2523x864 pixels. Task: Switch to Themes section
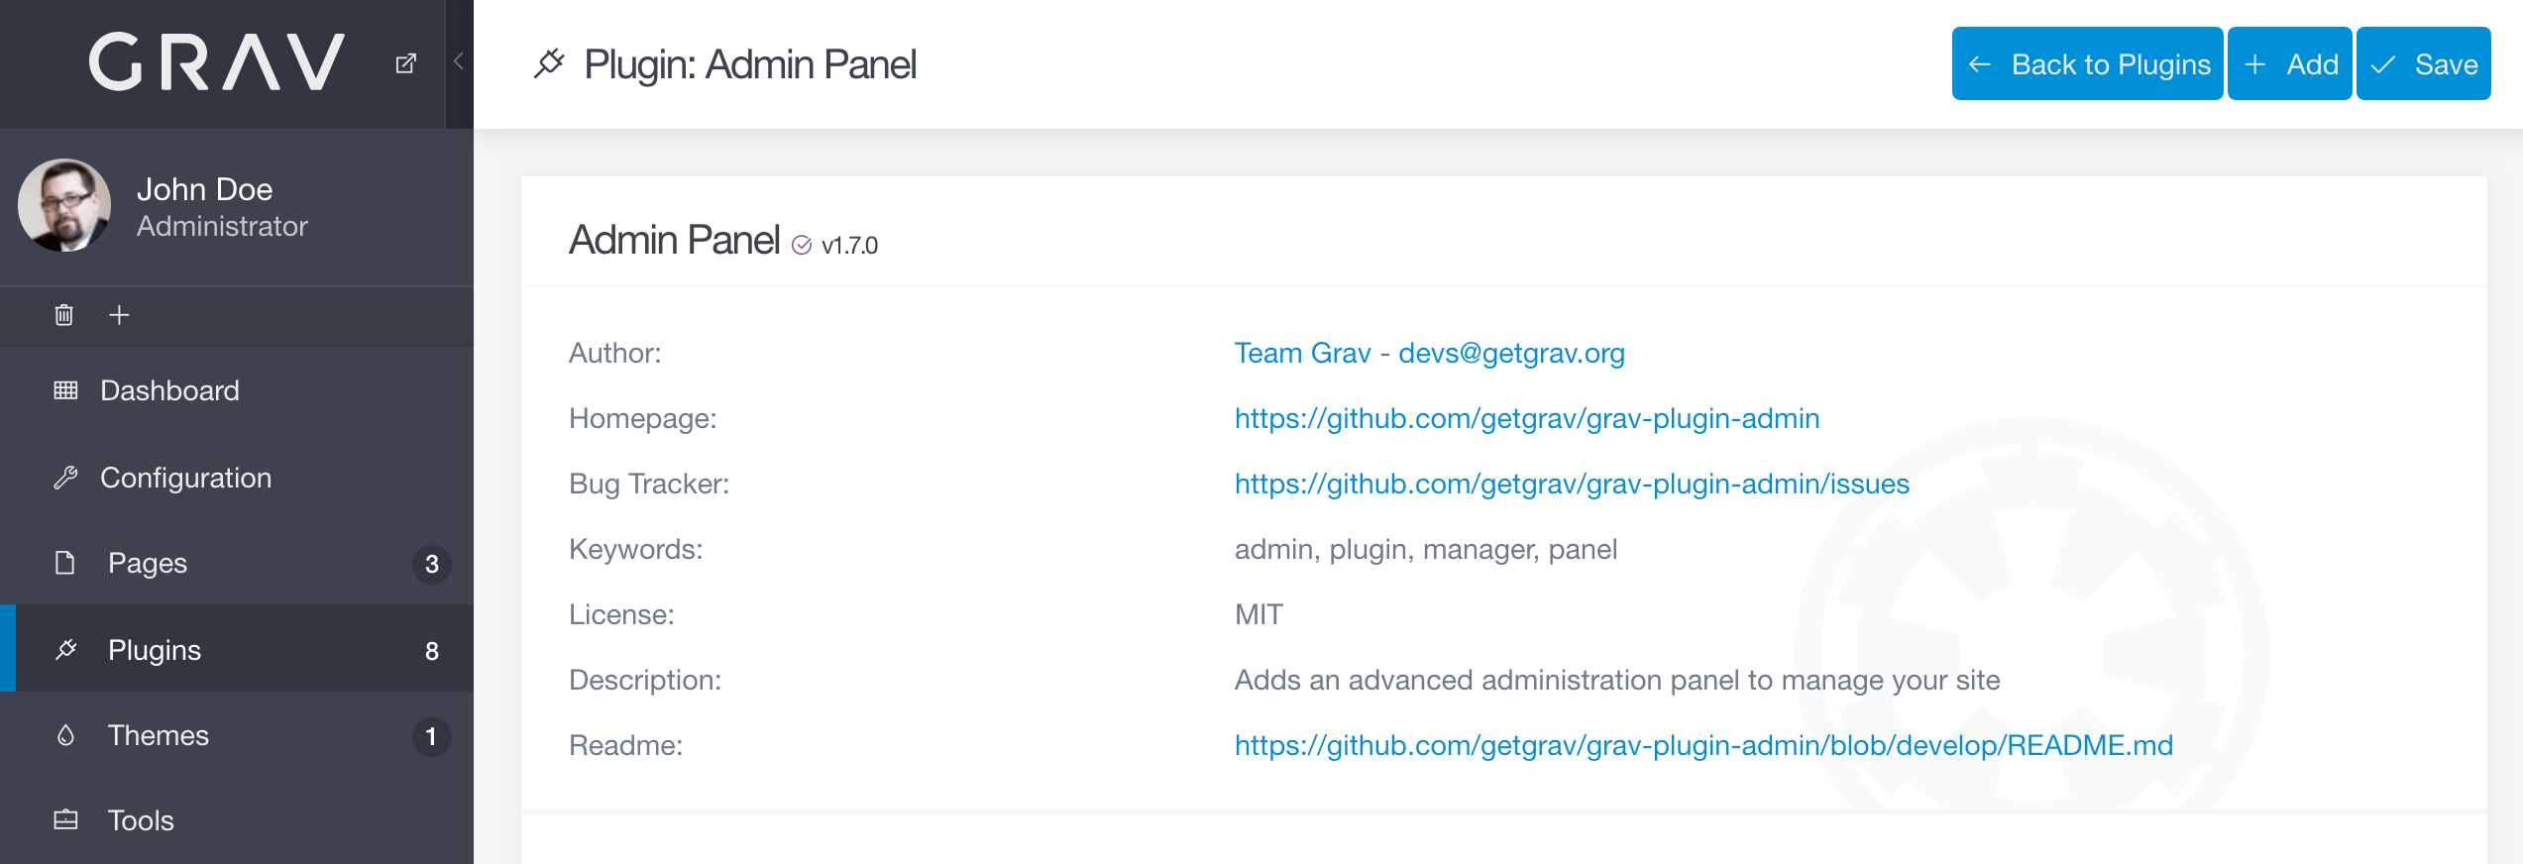coord(159,735)
